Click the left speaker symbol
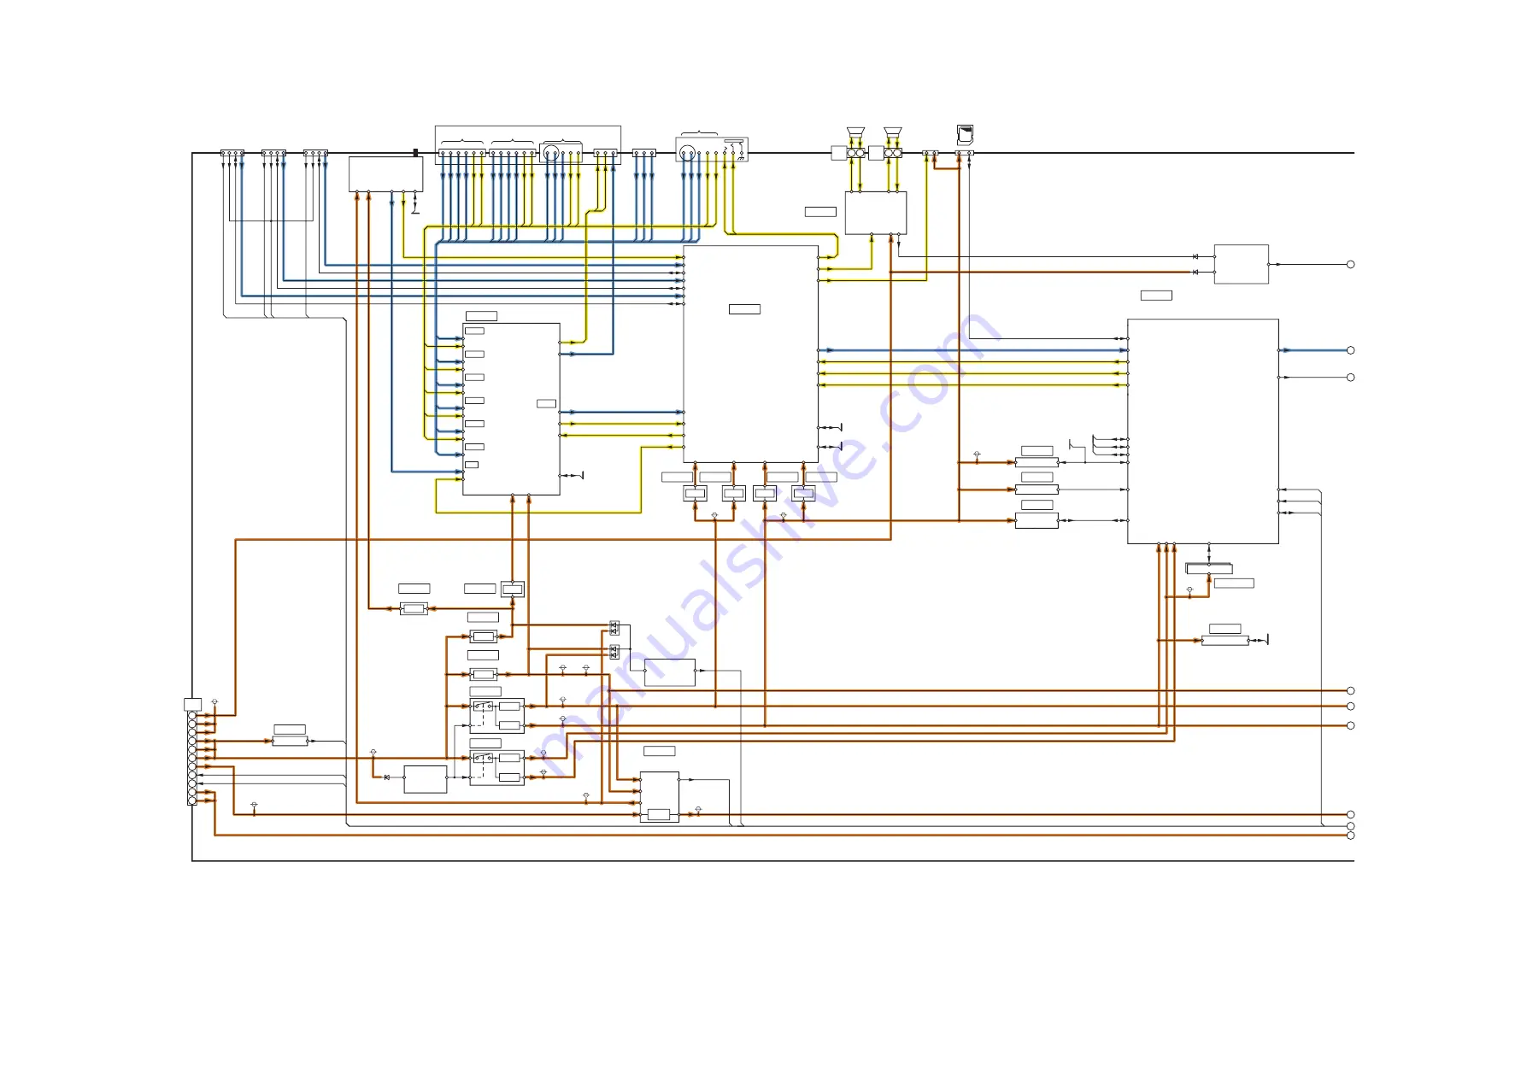The width and height of the screenshot is (1527, 1079). pyautogui.click(x=855, y=132)
